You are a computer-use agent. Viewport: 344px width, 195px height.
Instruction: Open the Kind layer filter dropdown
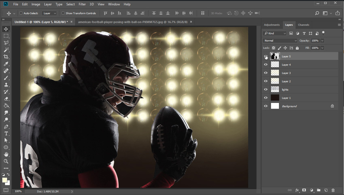coord(274,33)
